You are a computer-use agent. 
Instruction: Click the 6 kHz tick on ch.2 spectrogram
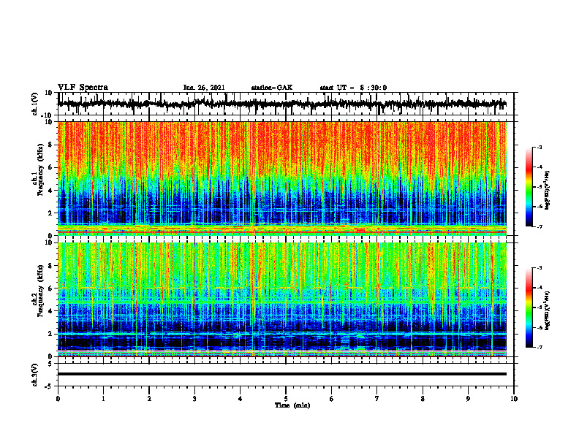[51, 288]
